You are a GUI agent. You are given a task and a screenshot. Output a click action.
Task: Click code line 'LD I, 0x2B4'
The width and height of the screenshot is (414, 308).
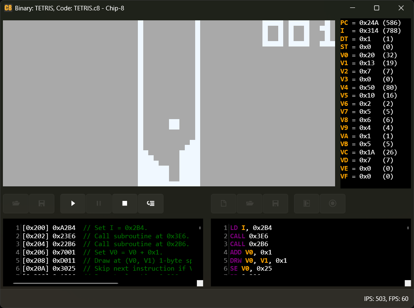(251, 228)
